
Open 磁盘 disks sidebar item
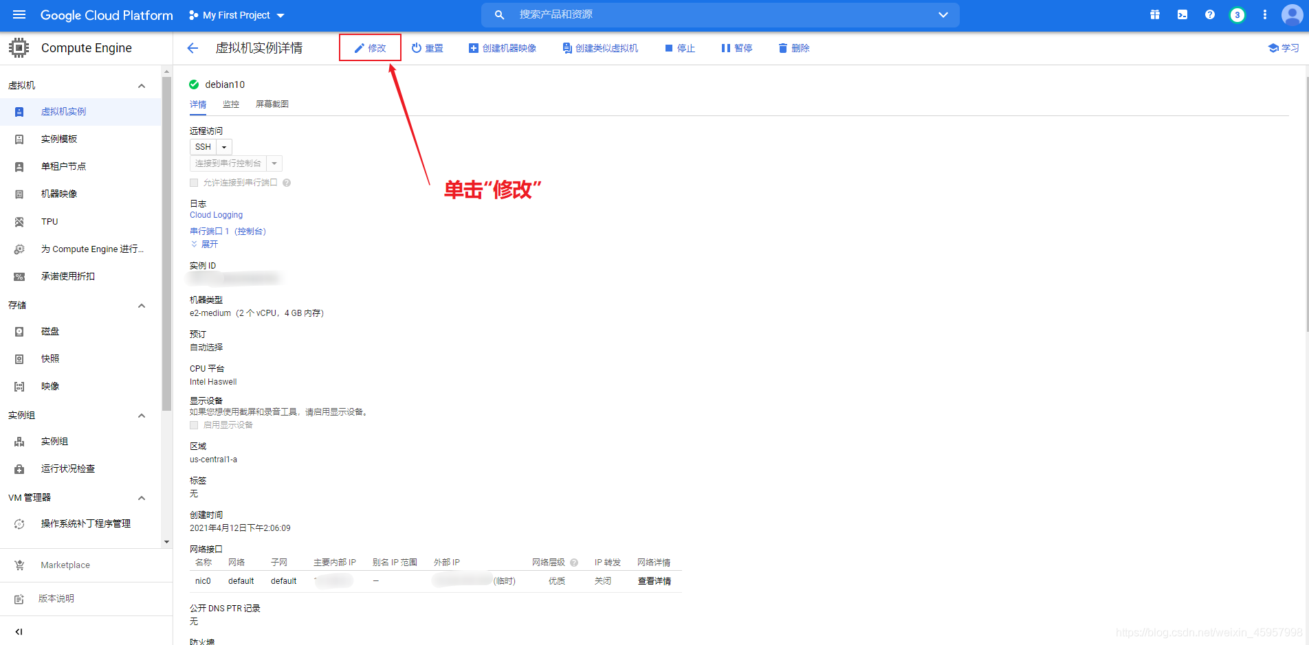pyautogui.click(x=80, y=331)
